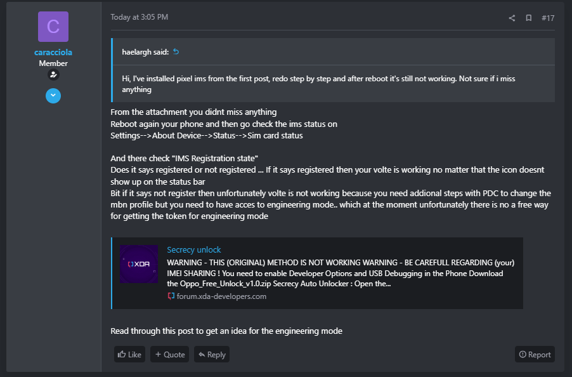Bookmark this post with the bookmark icon
This screenshot has width=572, height=377.
(529, 18)
